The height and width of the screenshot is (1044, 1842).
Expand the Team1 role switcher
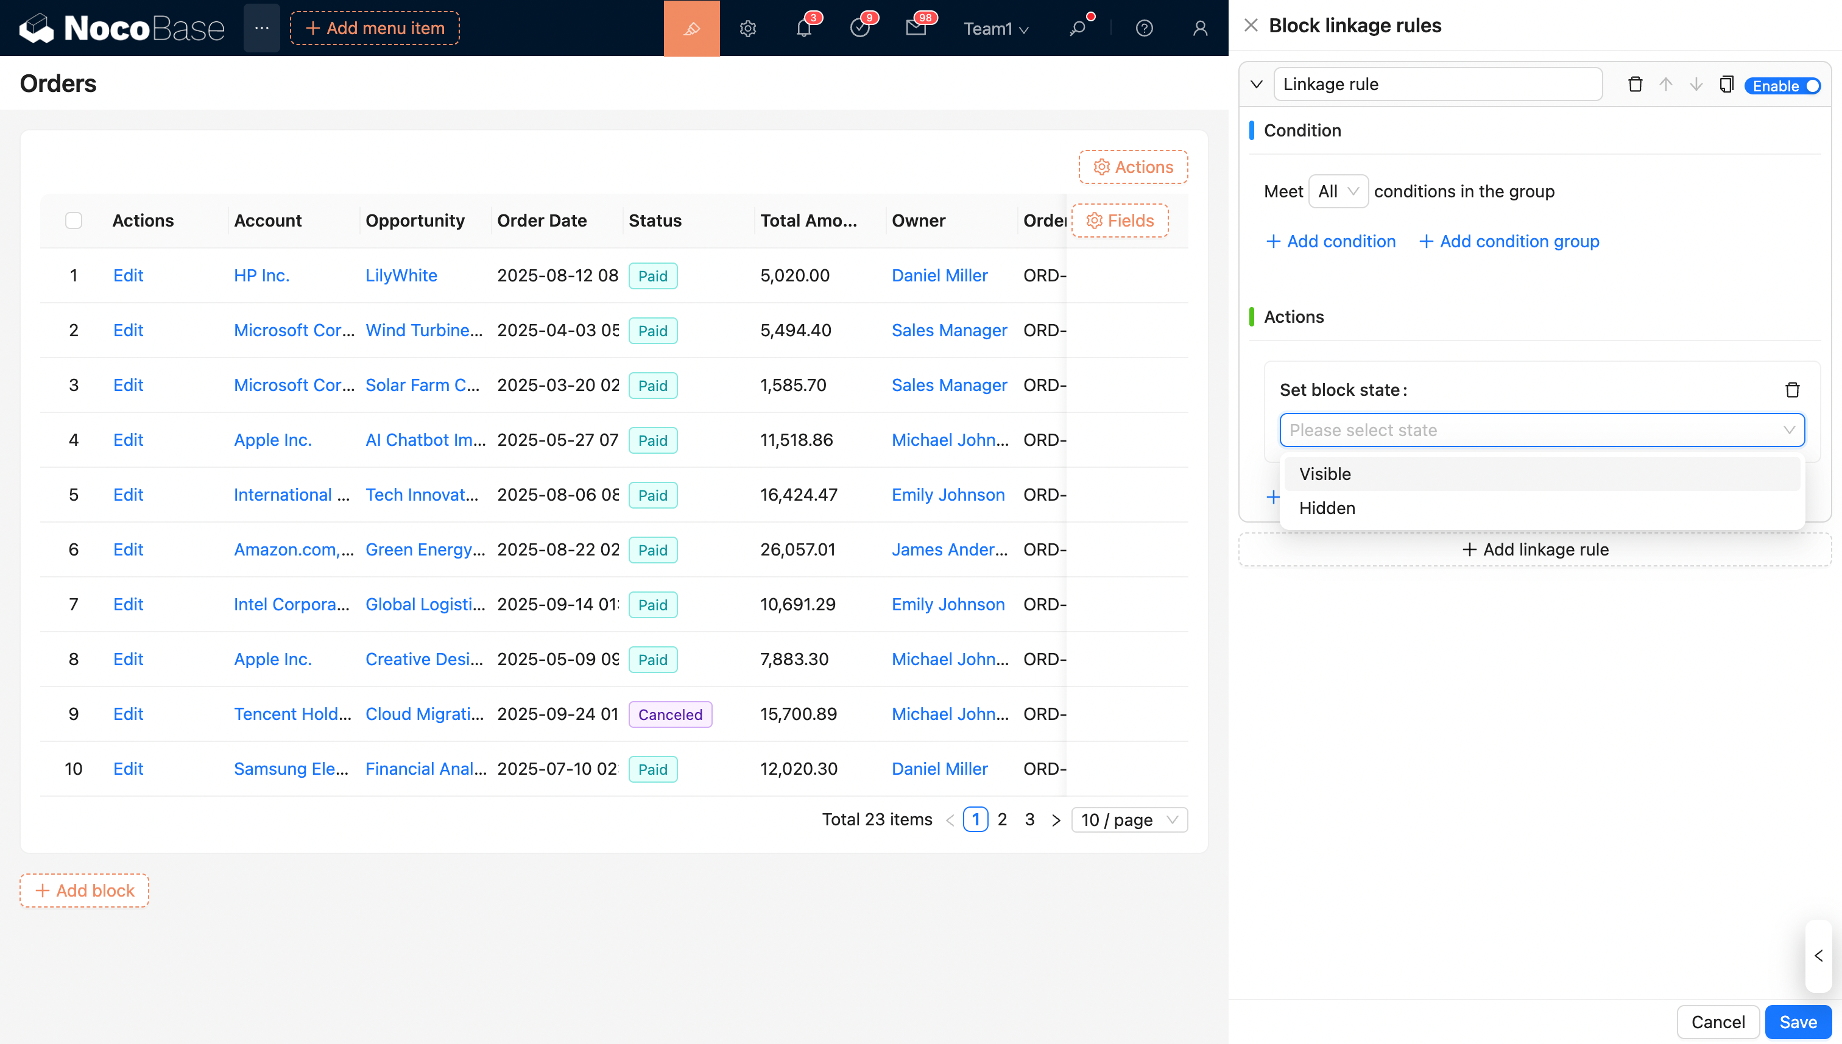point(995,29)
